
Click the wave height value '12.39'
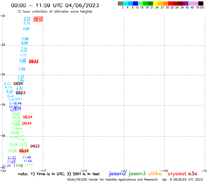(29, 165)
